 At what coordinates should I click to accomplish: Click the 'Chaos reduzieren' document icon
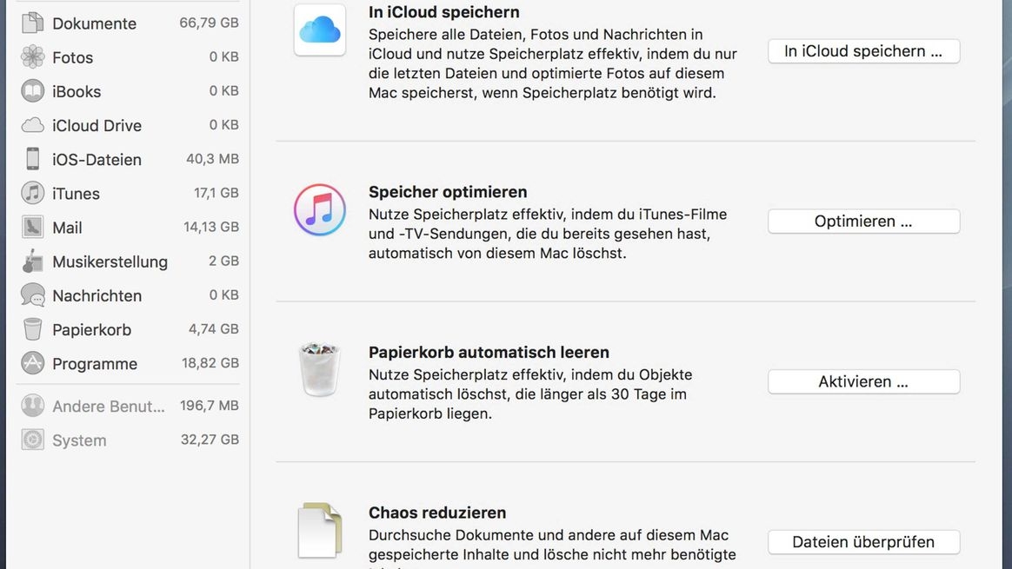pyautogui.click(x=319, y=530)
